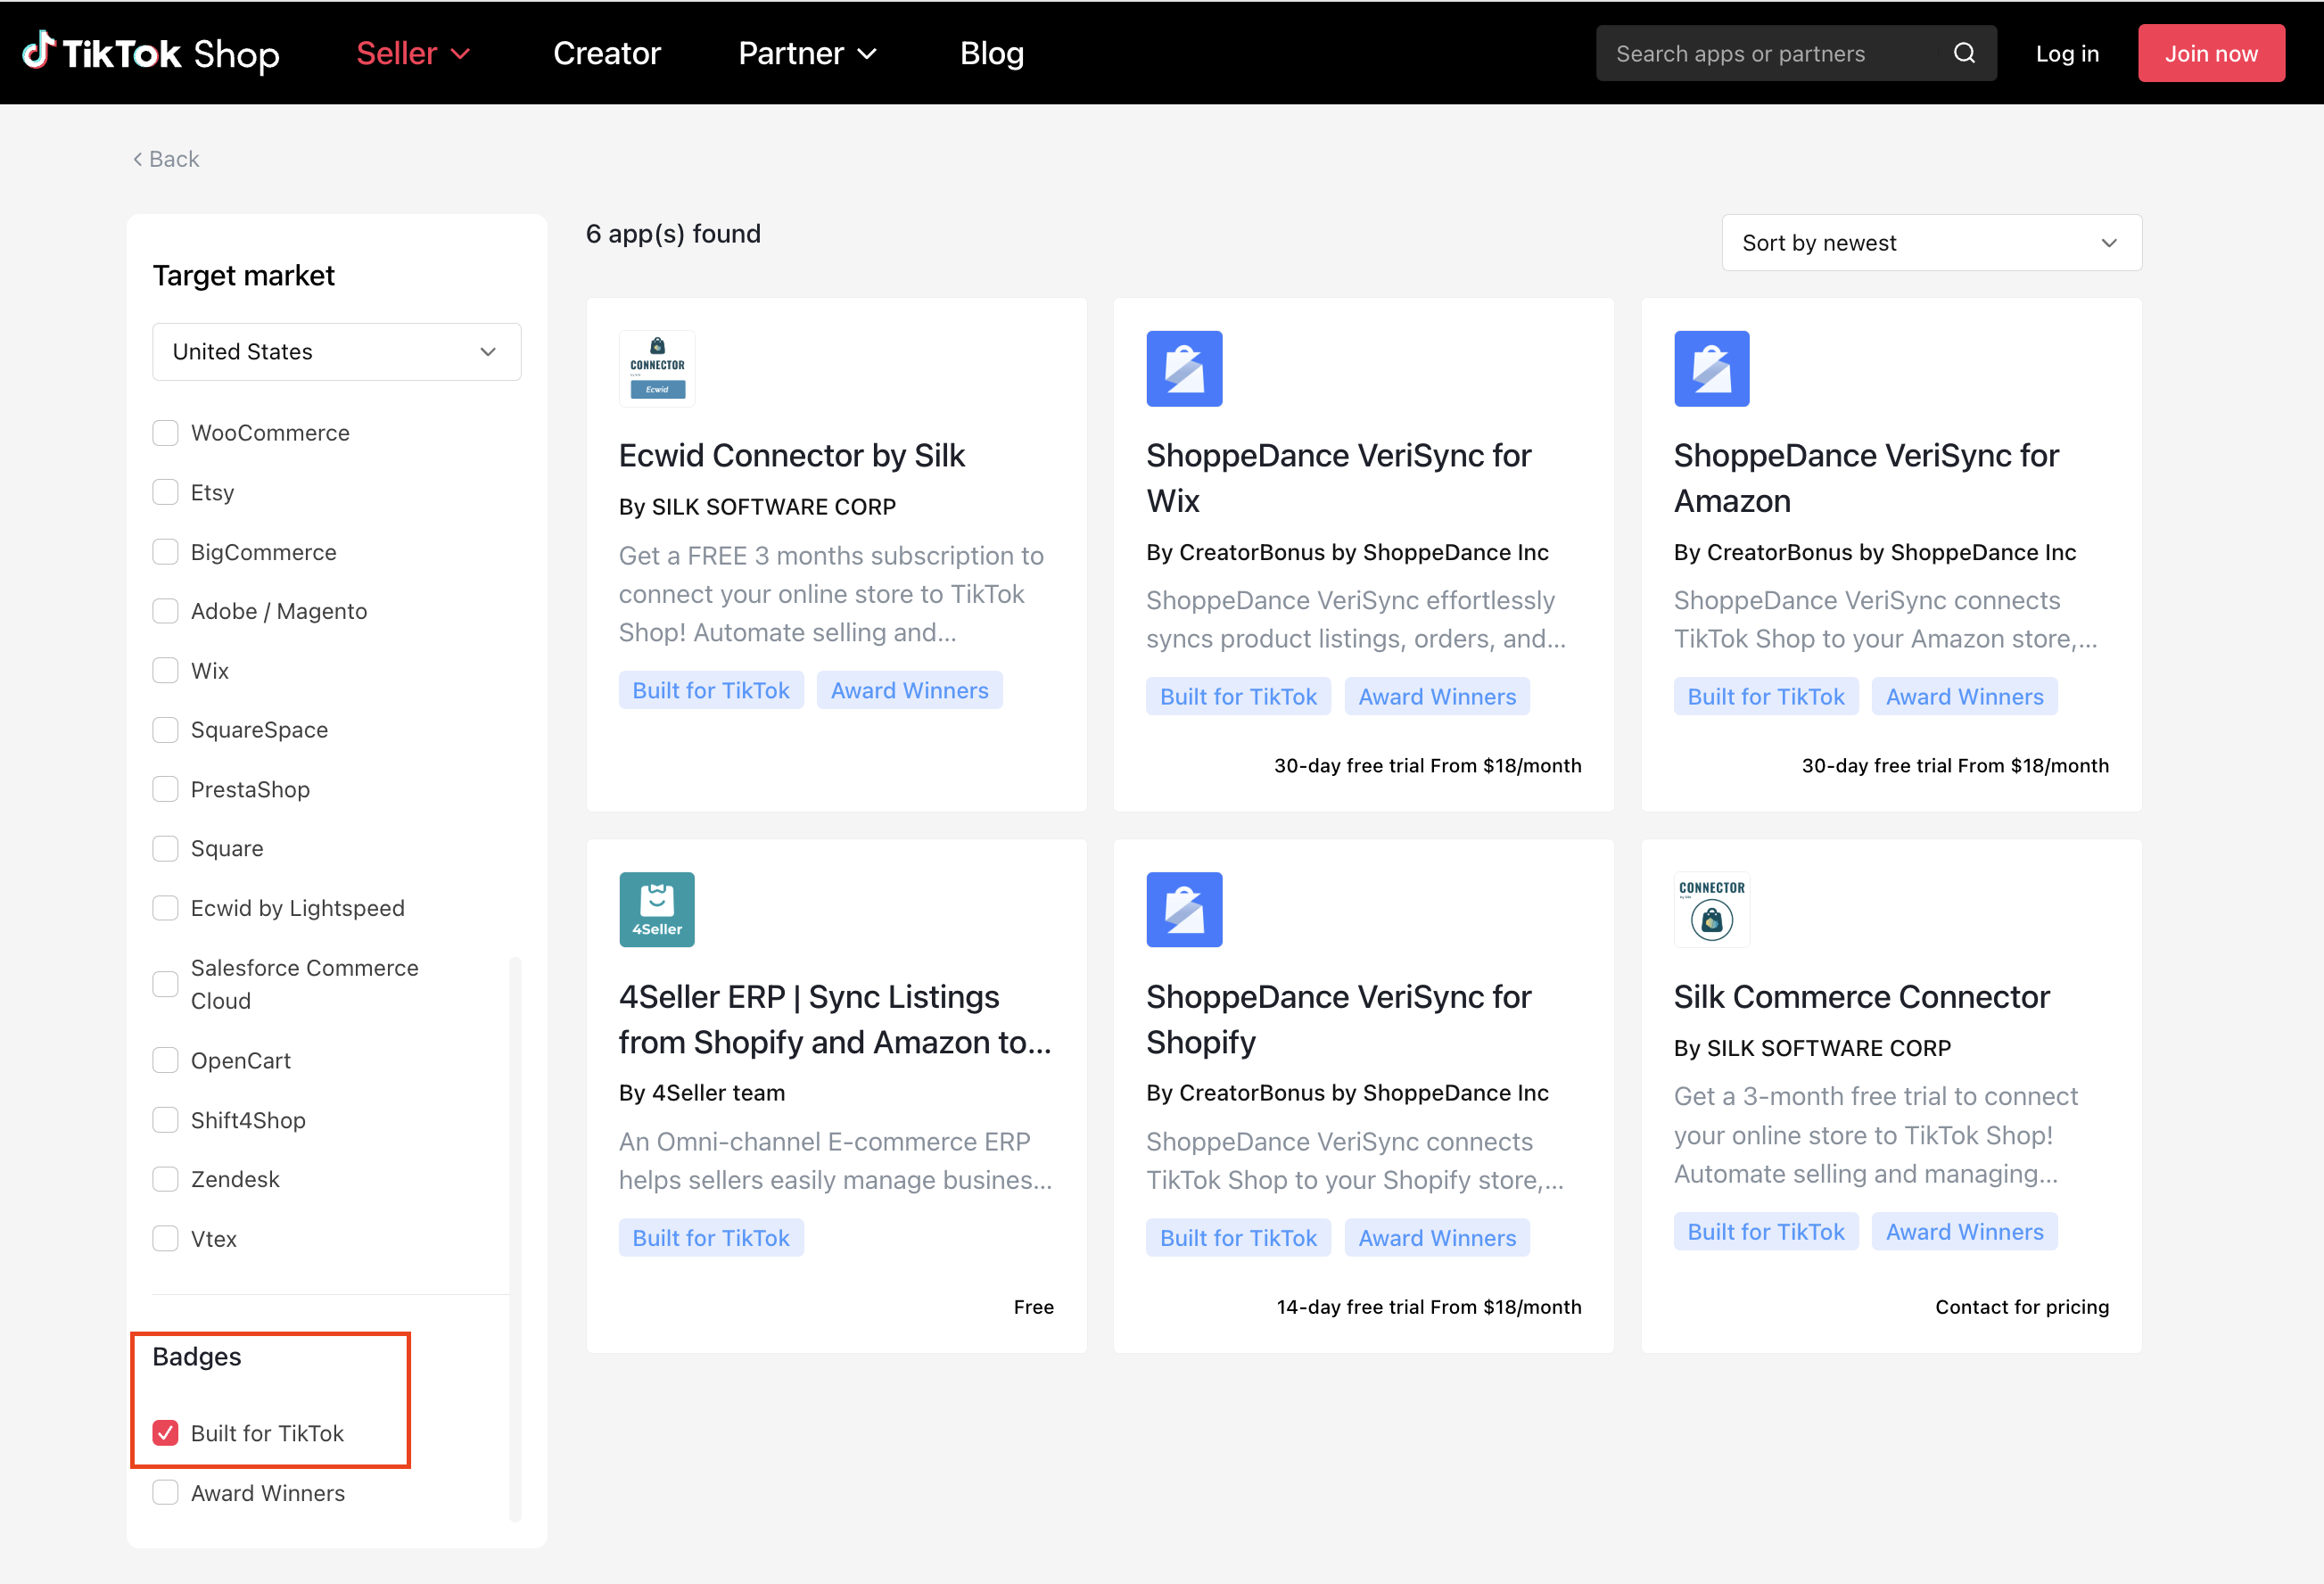Click the TikTok Shop logo
This screenshot has height=1584, width=2324.
pyautogui.click(x=150, y=53)
